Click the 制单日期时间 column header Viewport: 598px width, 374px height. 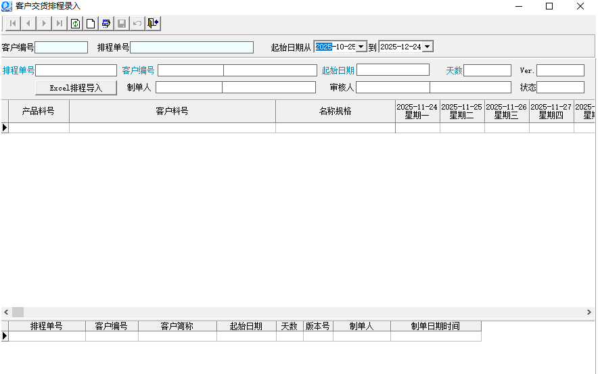(435, 326)
